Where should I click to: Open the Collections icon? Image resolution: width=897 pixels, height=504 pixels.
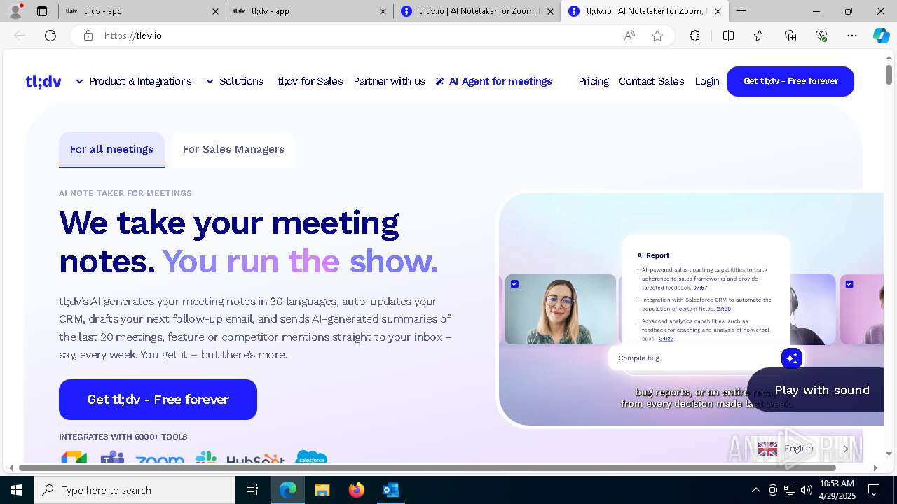(790, 36)
